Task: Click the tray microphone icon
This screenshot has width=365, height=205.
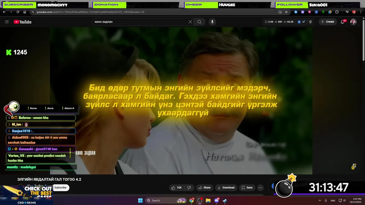Action: pyautogui.click(x=326, y=200)
